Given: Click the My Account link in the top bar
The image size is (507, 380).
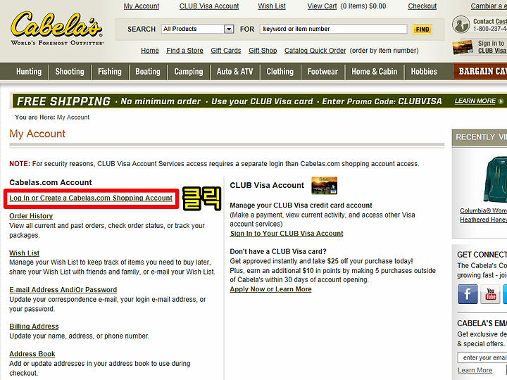Looking at the screenshot, I should coord(142,6).
